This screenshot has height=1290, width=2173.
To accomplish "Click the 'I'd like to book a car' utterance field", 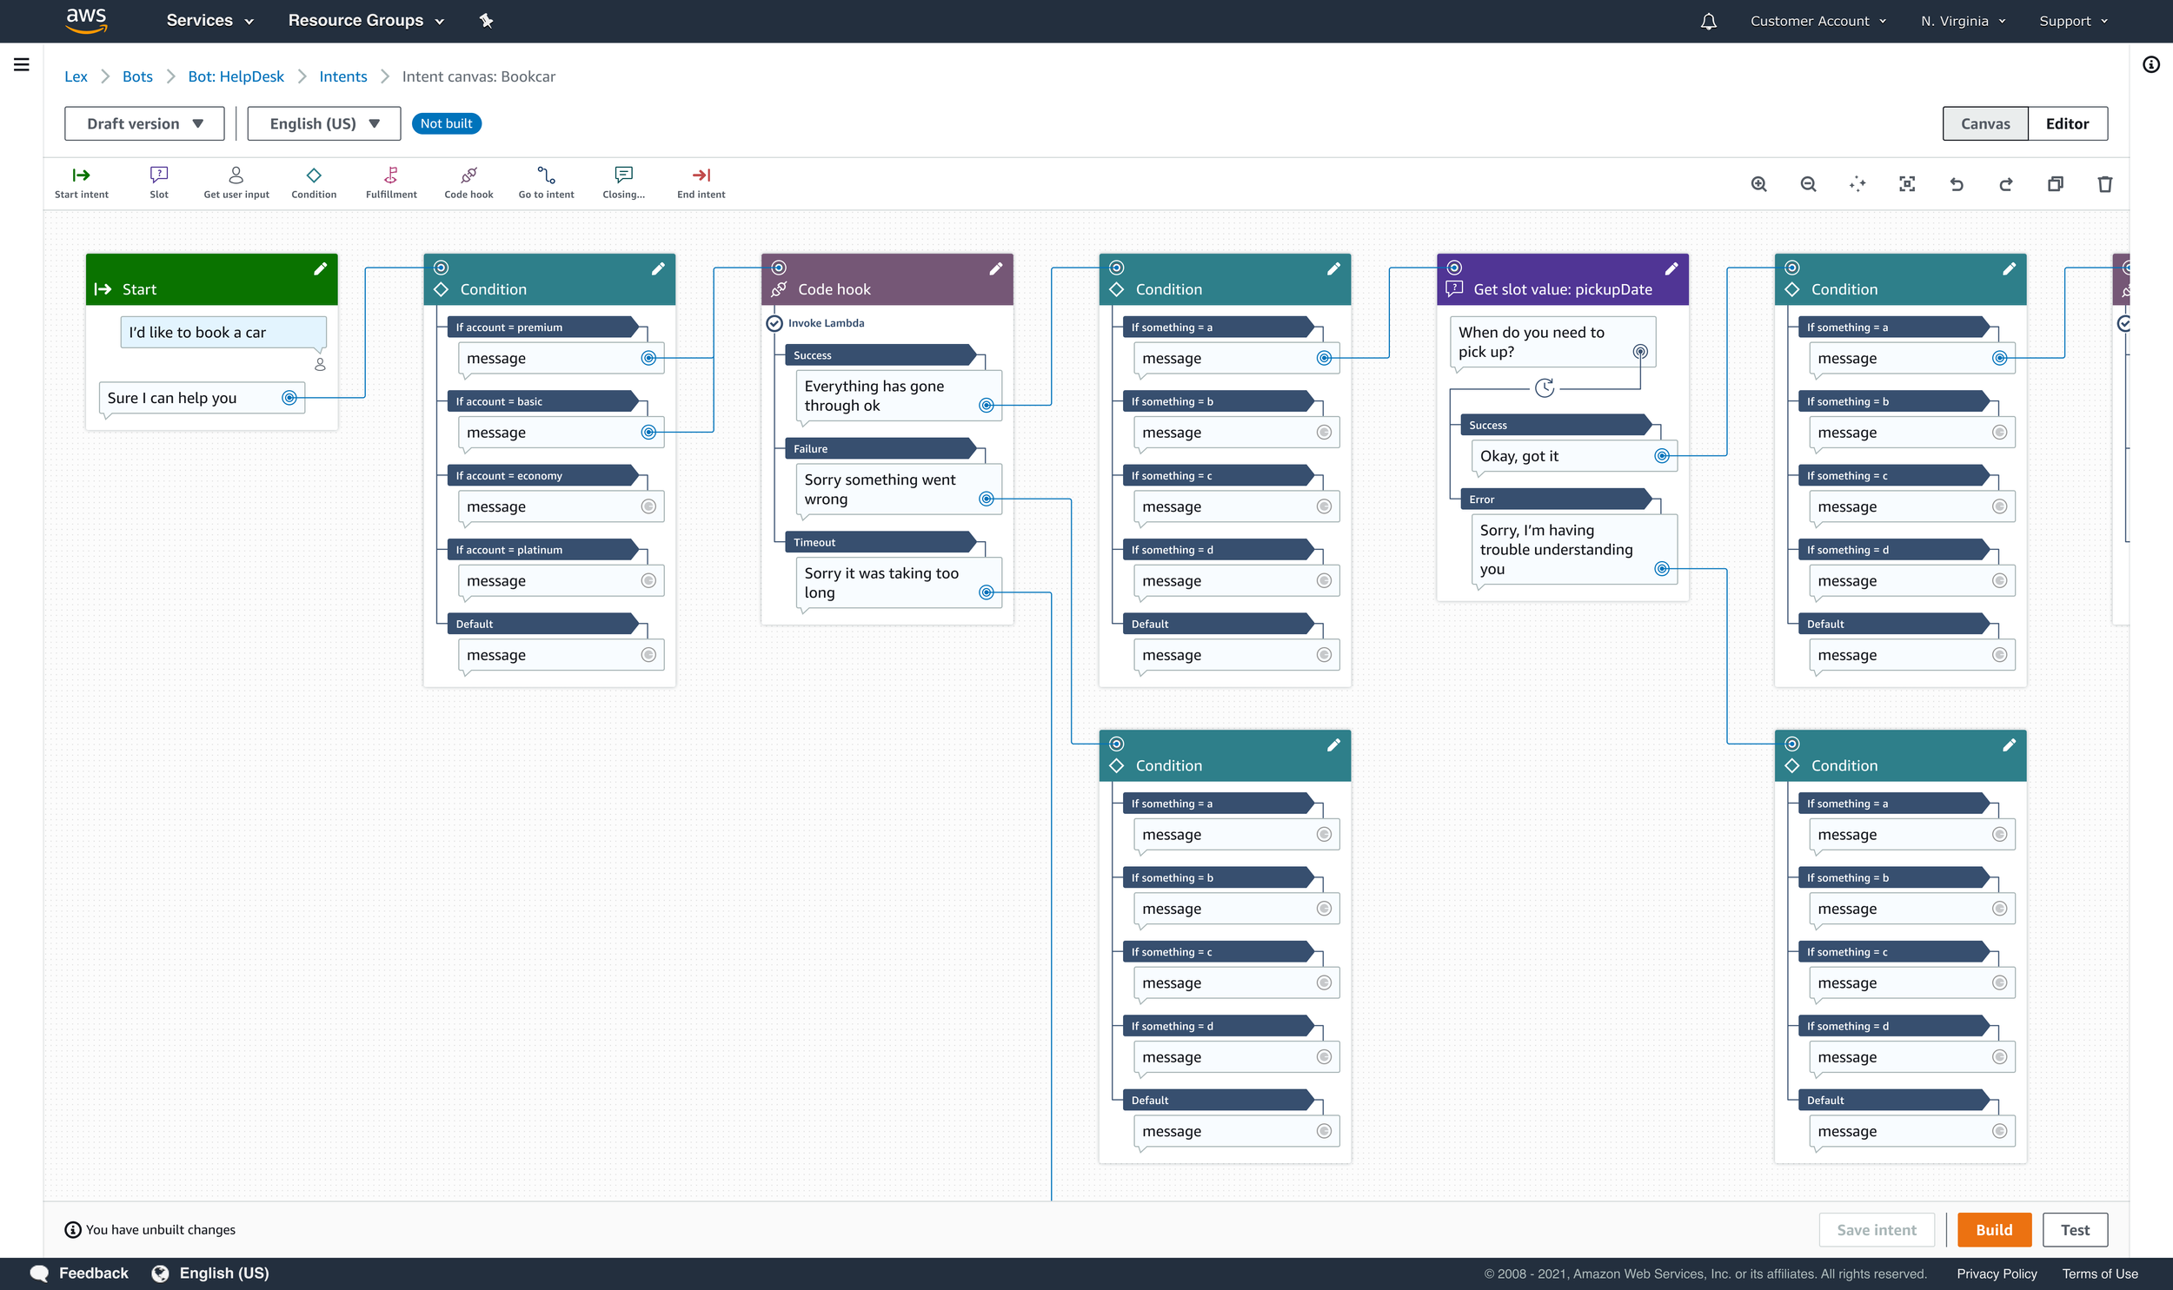I will coord(223,332).
